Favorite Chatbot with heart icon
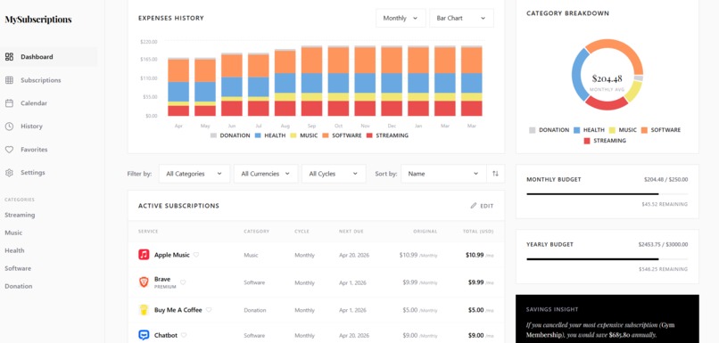The height and width of the screenshot is (343, 719). click(184, 335)
